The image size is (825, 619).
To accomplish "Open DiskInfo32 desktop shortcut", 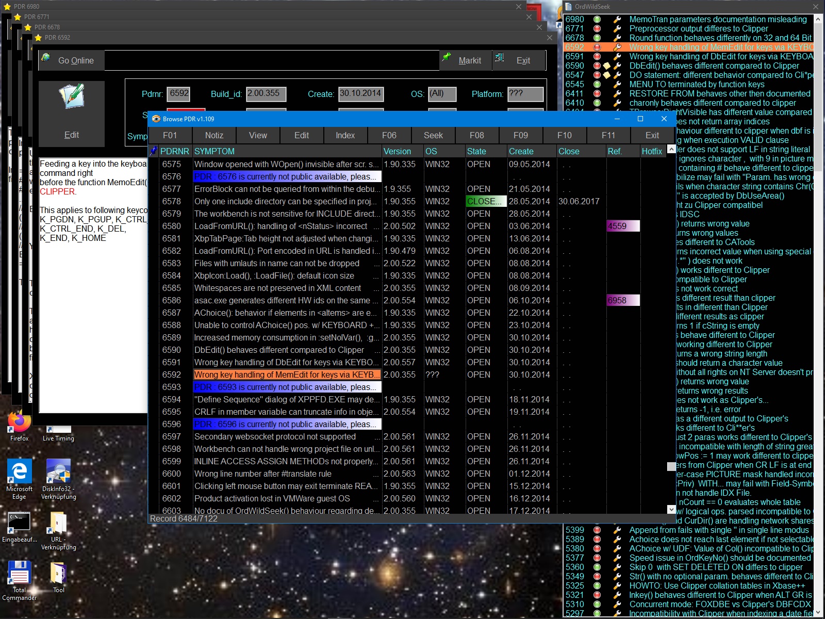I will click(x=58, y=471).
